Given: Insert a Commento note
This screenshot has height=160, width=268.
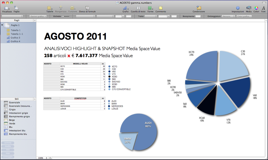Looking at the screenshot, I should click(x=161, y=8).
